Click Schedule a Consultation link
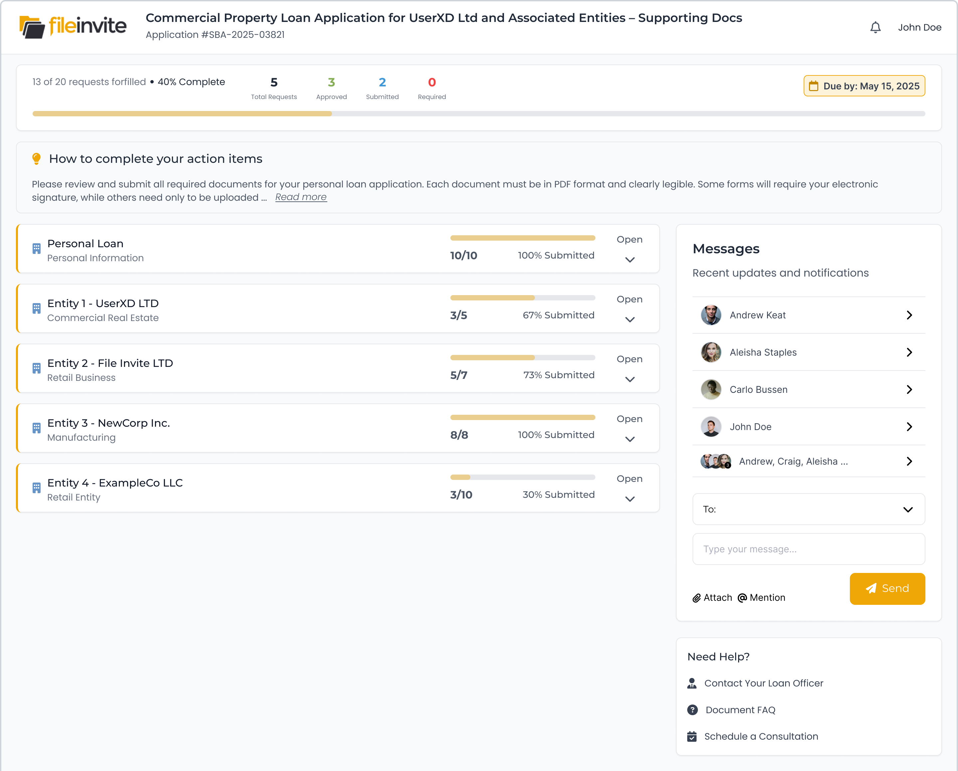958x771 pixels. [761, 736]
